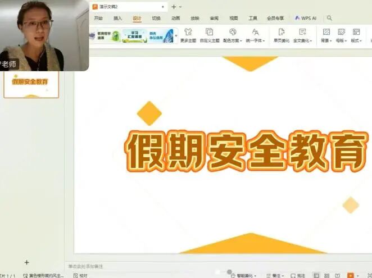
Task: Click the plus icon to add a slide
Action: coord(26,262)
